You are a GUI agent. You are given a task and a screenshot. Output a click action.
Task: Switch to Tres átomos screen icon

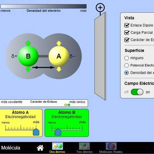tap(84, 146)
